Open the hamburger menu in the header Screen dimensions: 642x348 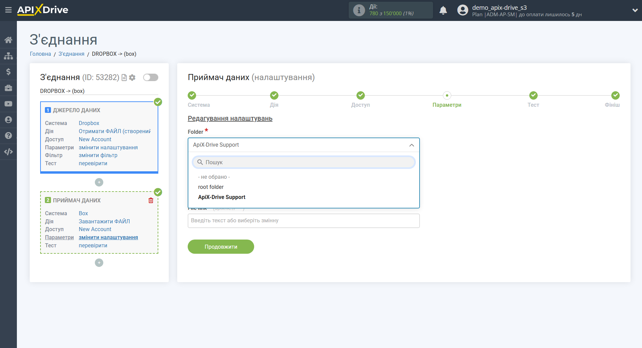(8, 10)
